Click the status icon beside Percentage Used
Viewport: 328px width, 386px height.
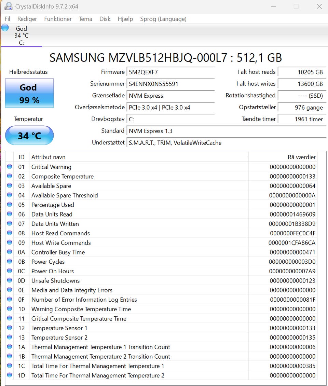(10, 205)
